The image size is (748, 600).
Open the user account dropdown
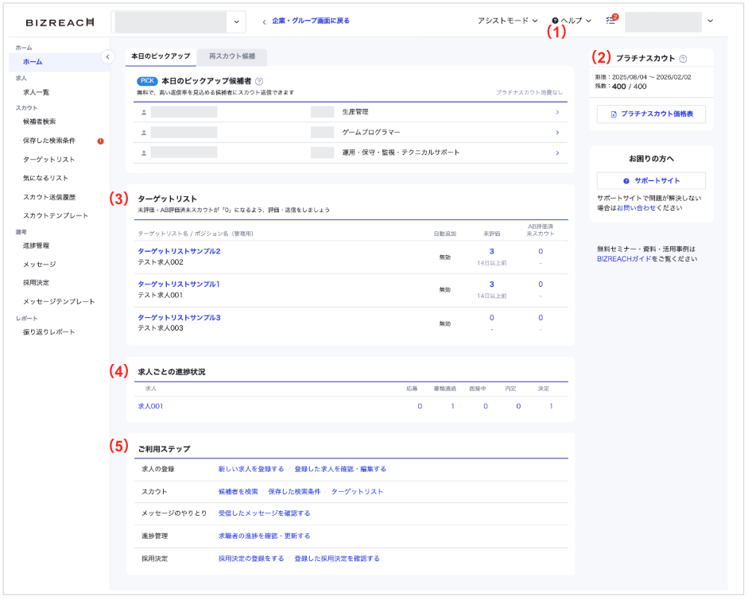tap(710, 21)
